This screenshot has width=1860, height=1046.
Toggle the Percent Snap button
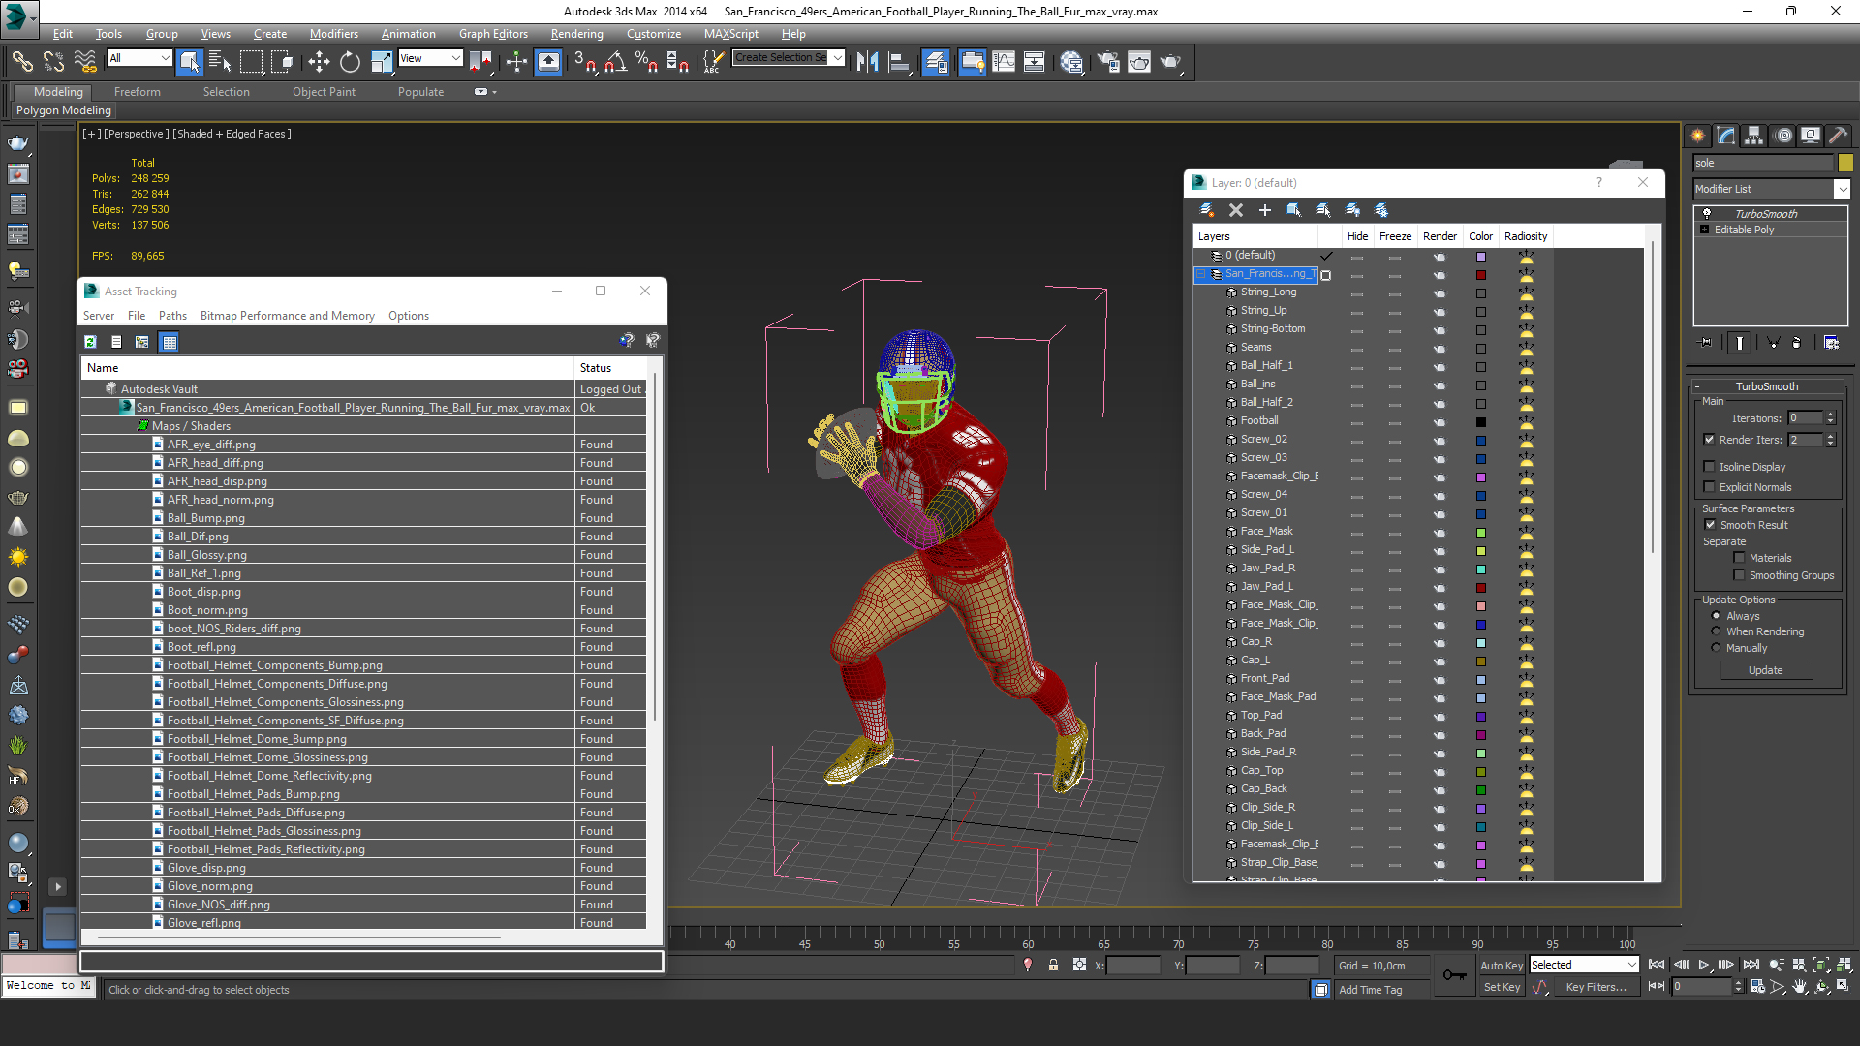pyautogui.click(x=646, y=62)
